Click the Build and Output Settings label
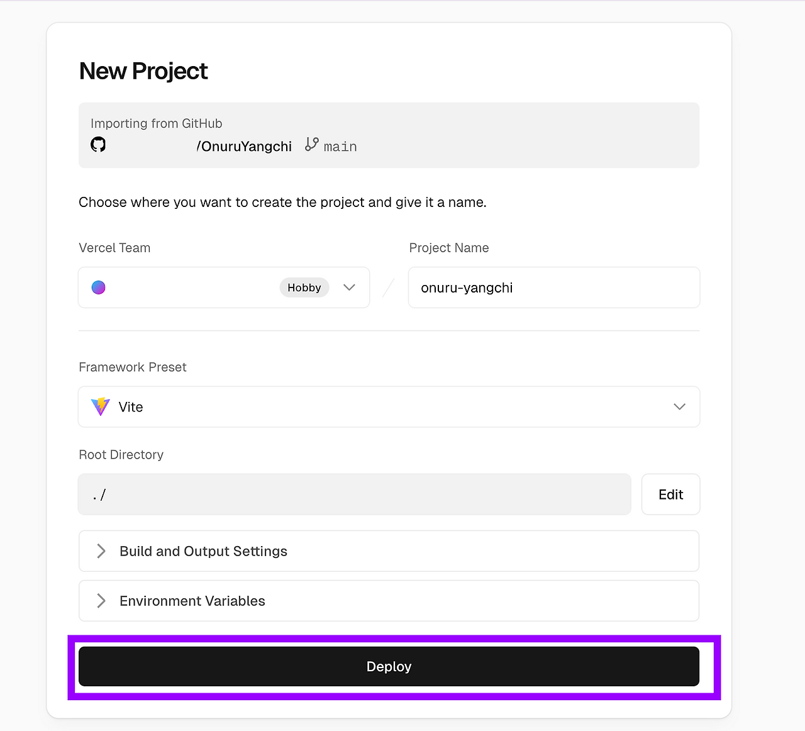805x731 pixels. coord(203,551)
